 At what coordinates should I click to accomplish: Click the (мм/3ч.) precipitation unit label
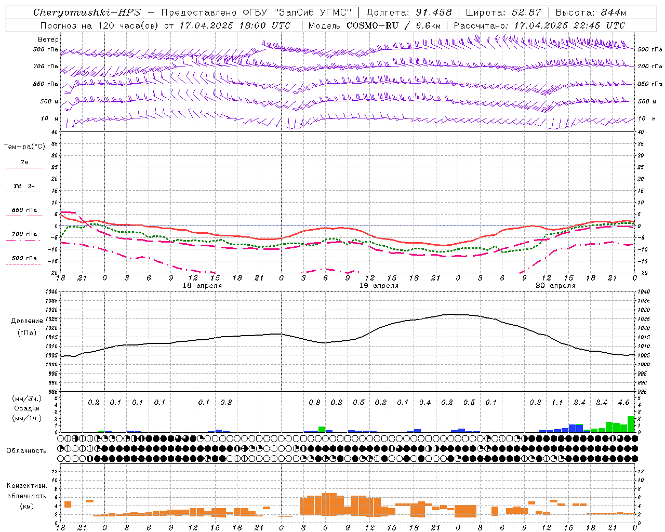(26, 398)
